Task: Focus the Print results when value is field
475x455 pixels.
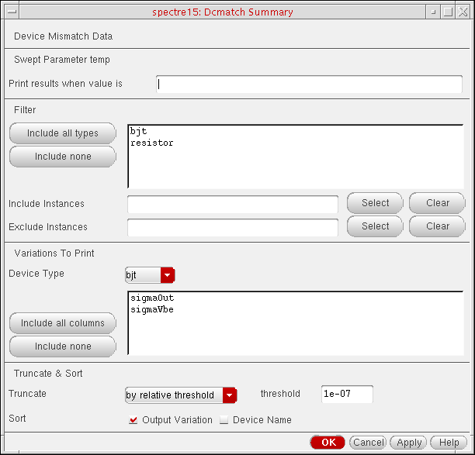Action: [309, 84]
